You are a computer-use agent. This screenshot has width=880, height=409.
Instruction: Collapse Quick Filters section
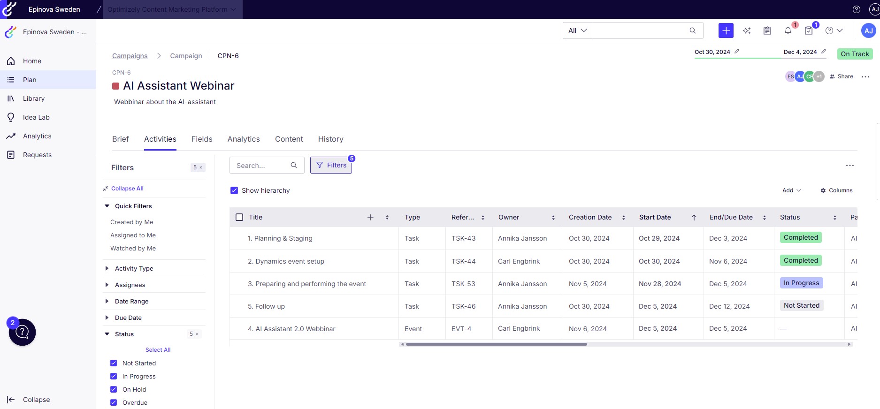pyautogui.click(x=107, y=206)
